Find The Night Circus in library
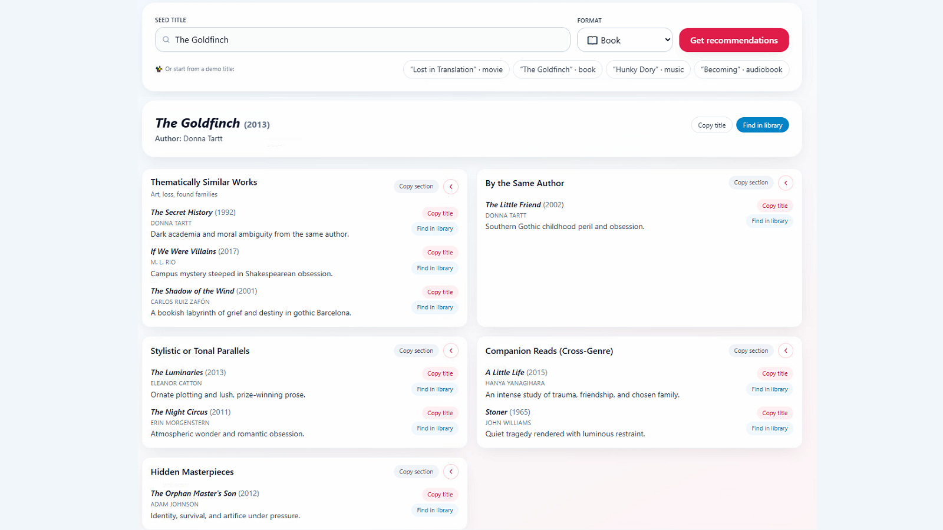Image resolution: width=943 pixels, height=530 pixels. (435, 428)
